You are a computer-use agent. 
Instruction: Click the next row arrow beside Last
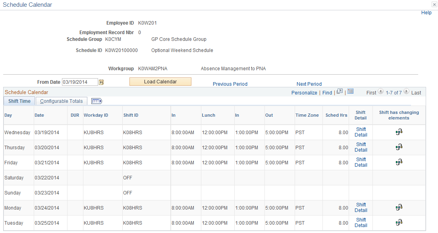click(x=407, y=91)
